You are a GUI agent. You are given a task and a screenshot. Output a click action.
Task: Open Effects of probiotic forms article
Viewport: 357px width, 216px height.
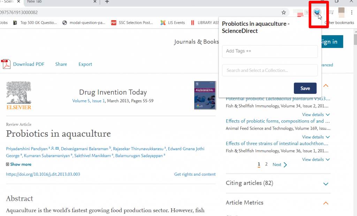pyautogui.click(x=278, y=121)
